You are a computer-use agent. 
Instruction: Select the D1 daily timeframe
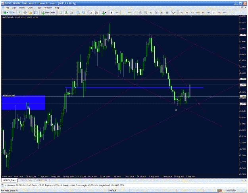pos(214,12)
